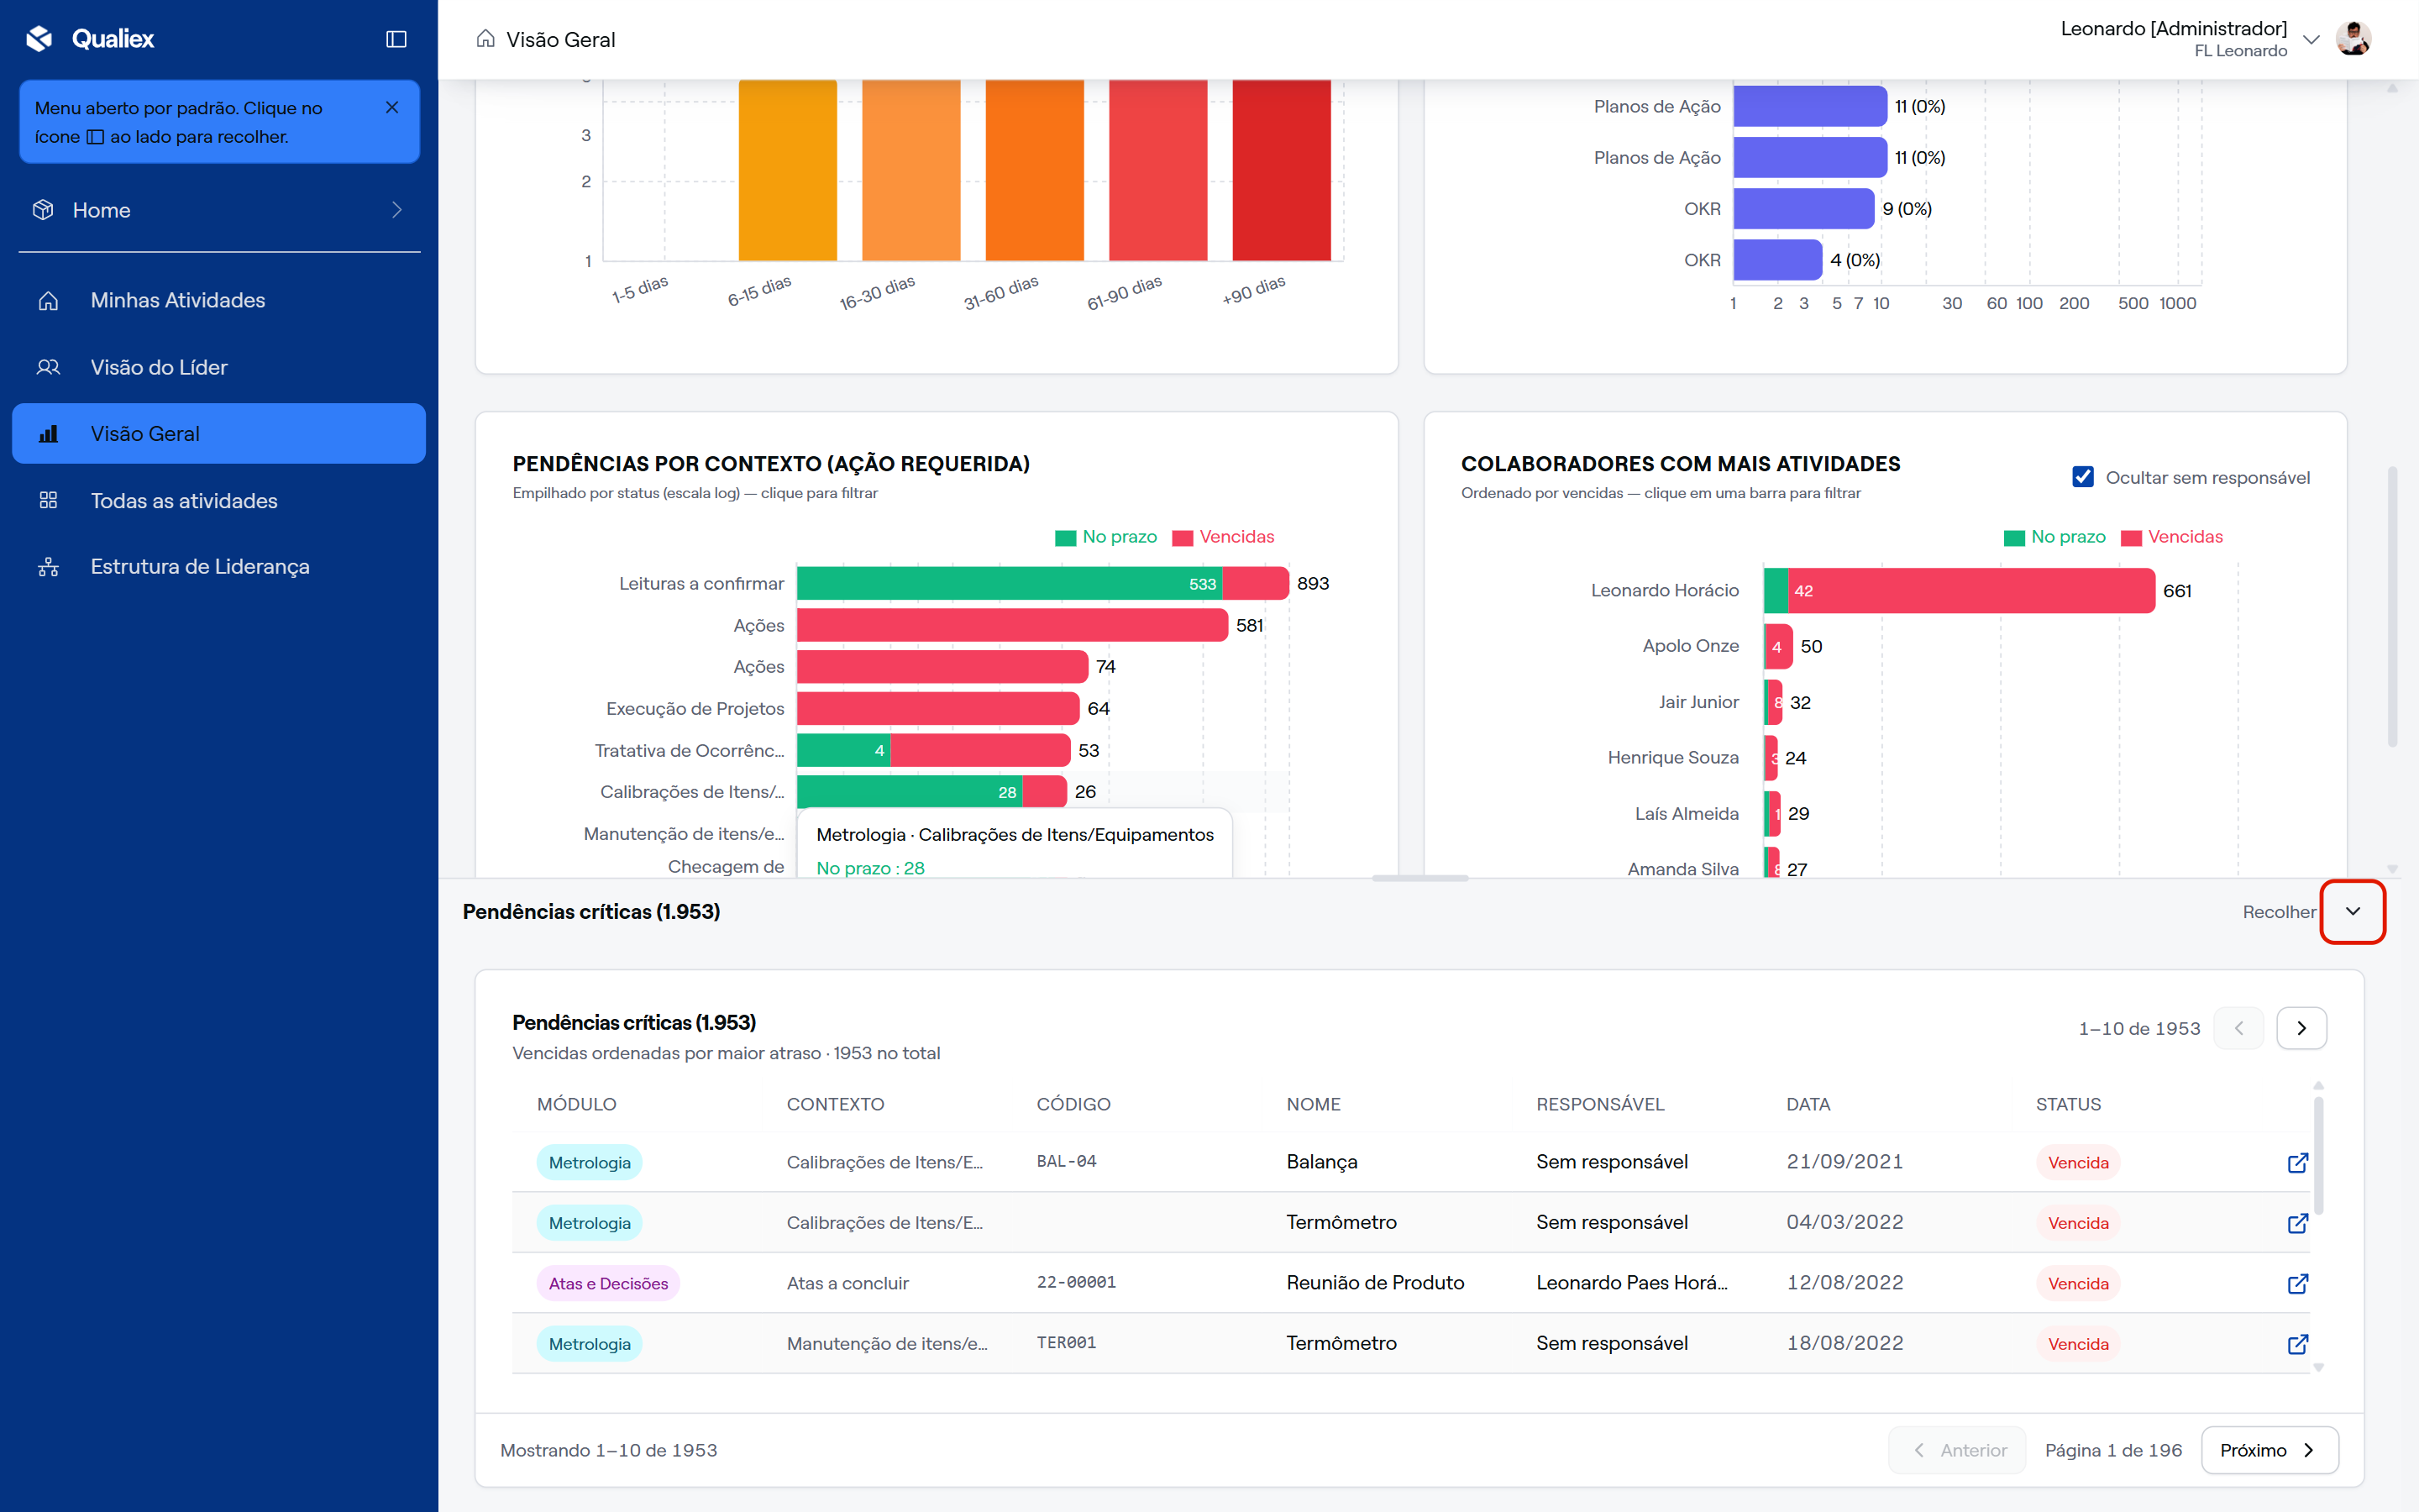This screenshot has width=2419, height=1512.
Task: Collapse the sidebar with the panel icon
Action: [x=396, y=39]
